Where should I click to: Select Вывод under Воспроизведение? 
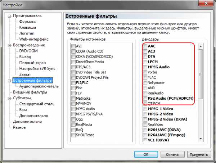25,57
